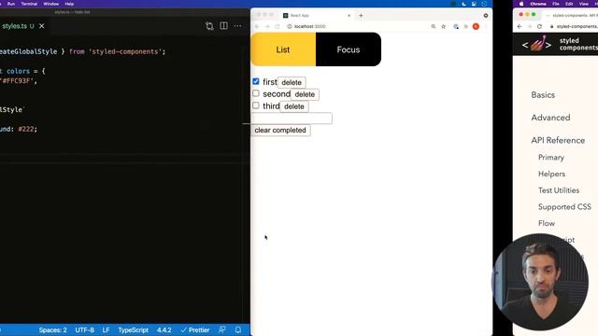Delete the 'third' todo item
The width and height of the screenshot is (598, 336).
click(x=294, y=106)
